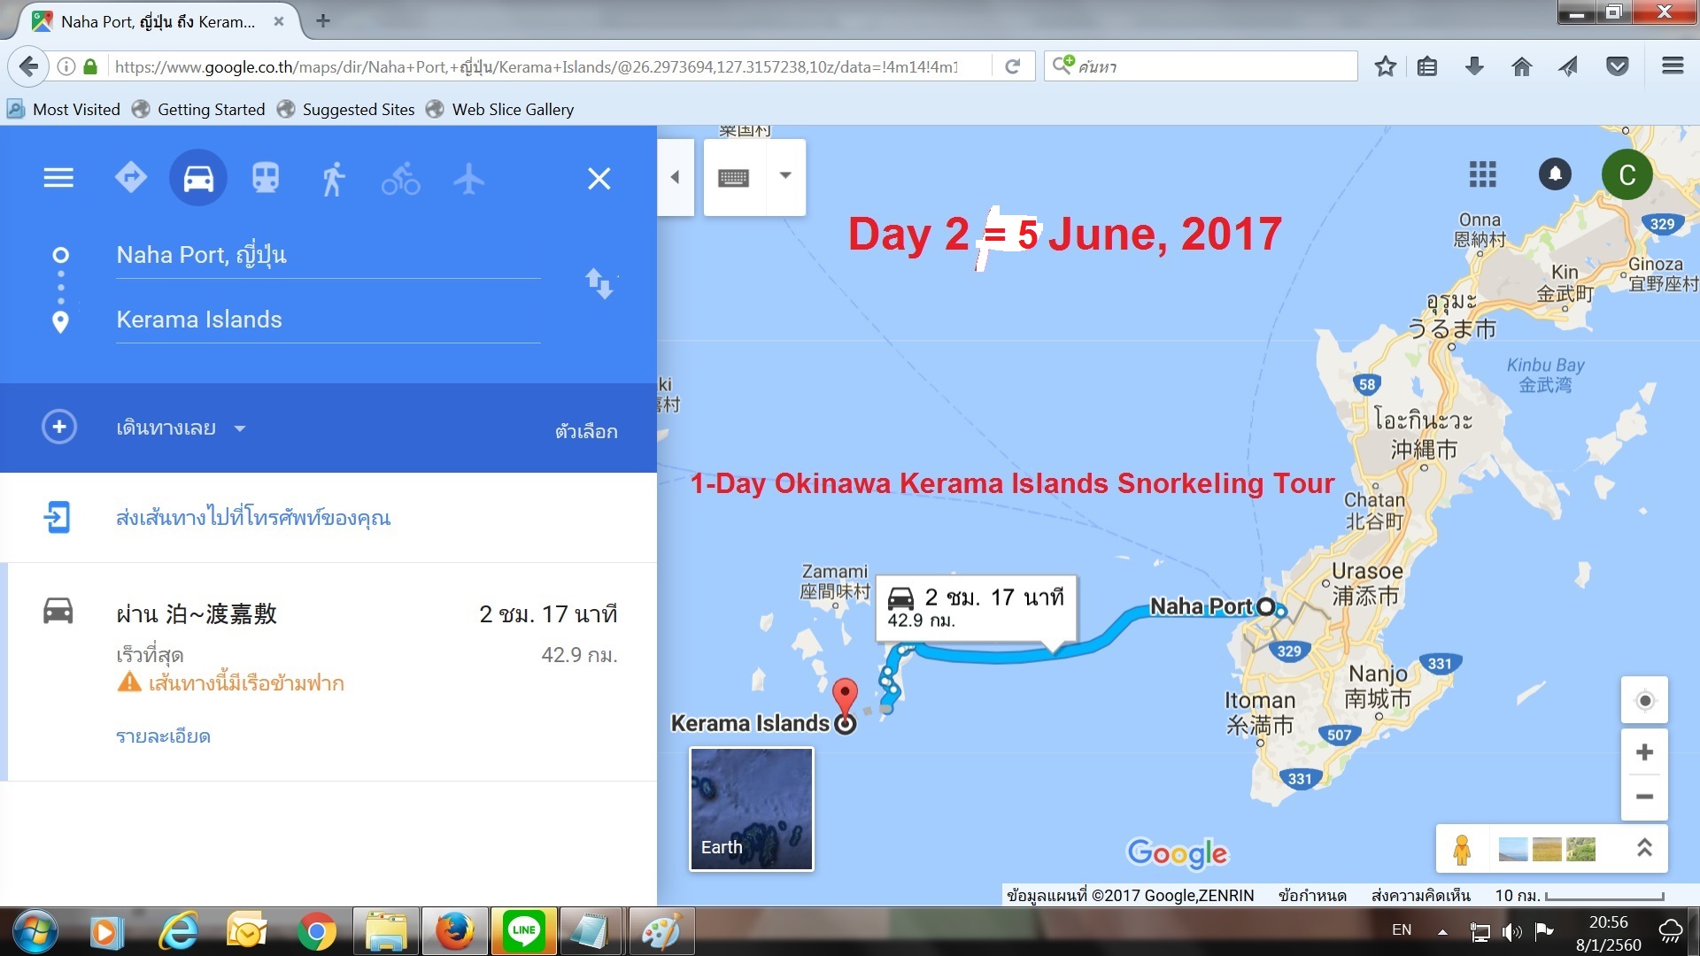Screen dimensions: 1700x956
Task: Open Firefox main menu
Action: 1673,66
